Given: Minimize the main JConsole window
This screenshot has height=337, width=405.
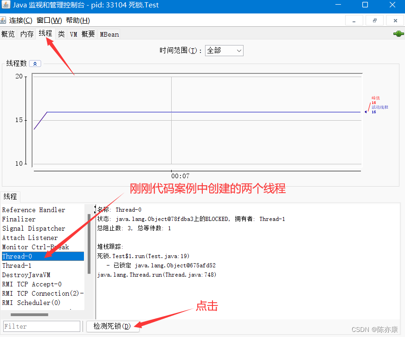Looking at the screenshot, I should tap(338, 5).
